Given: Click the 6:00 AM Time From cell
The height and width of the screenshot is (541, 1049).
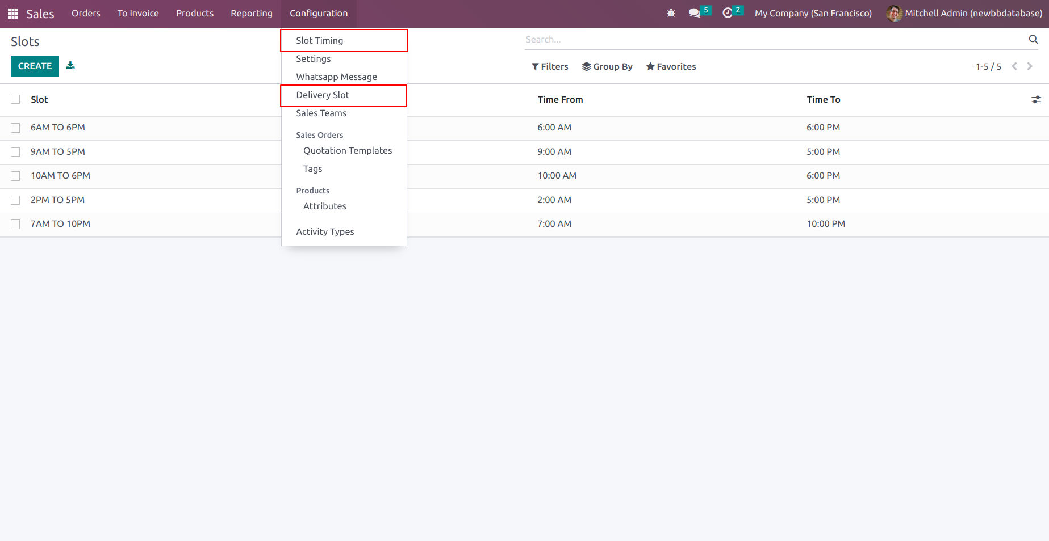Looking at the screenshot, I should [x=554, y=128].
